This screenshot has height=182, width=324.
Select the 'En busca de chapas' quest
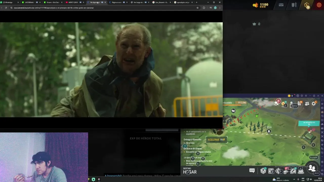tap(193, 149)
